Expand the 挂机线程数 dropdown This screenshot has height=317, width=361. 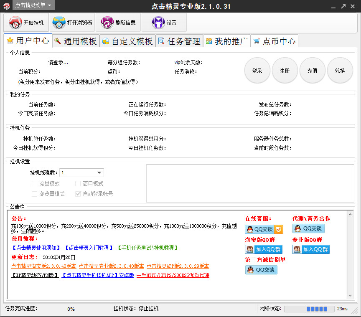(99, 173)
